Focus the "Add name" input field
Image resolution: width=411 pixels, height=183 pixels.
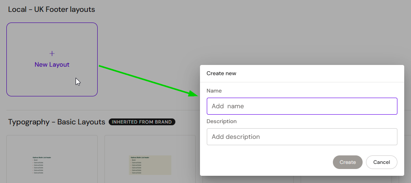point(301,106)
